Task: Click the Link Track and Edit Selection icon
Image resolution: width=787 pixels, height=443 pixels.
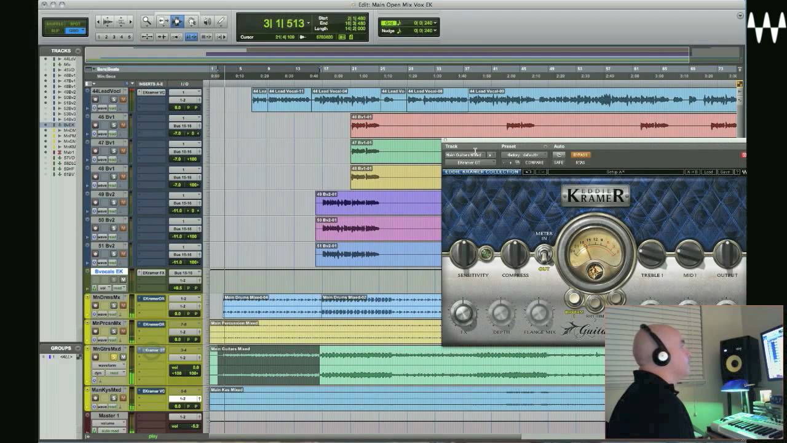Action: (x=207, y=37)
